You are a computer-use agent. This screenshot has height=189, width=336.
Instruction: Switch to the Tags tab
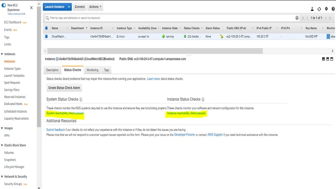(107, 70)
